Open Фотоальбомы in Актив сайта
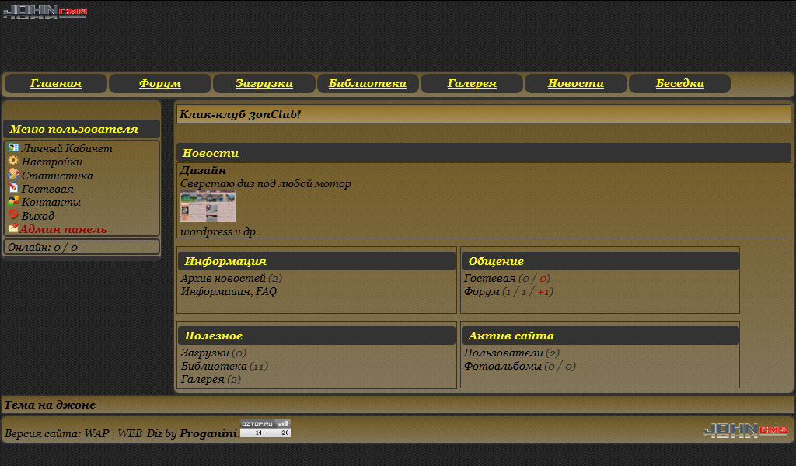The image size is (796, 466). (502, 366)
